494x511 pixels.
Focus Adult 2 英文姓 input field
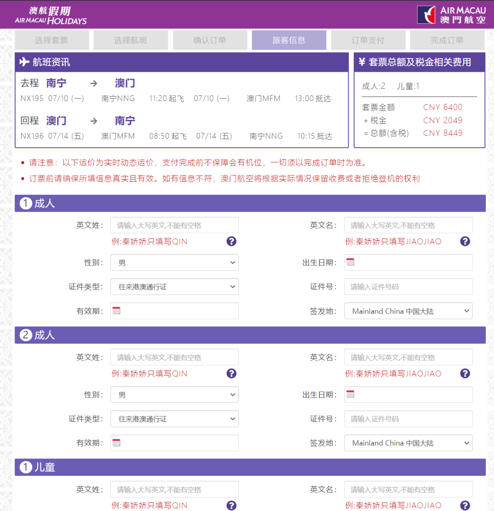[x=174, y=357]
